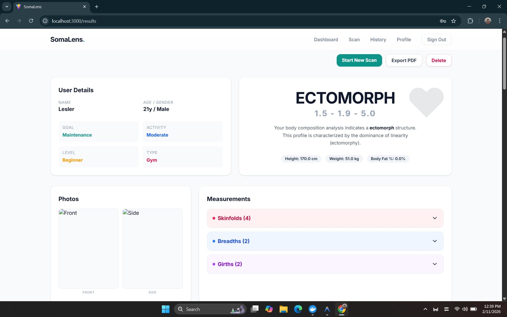Click the browser forward arrow
This screenshot has height=317, width=507.
19,21
